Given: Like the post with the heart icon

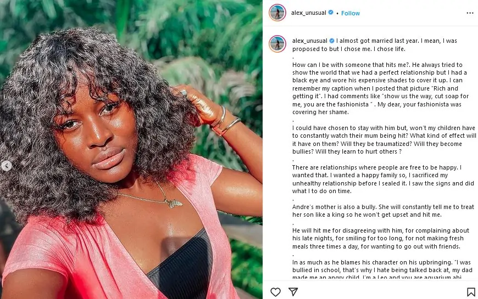Looking at the screenshot, I should click(276, 292).
